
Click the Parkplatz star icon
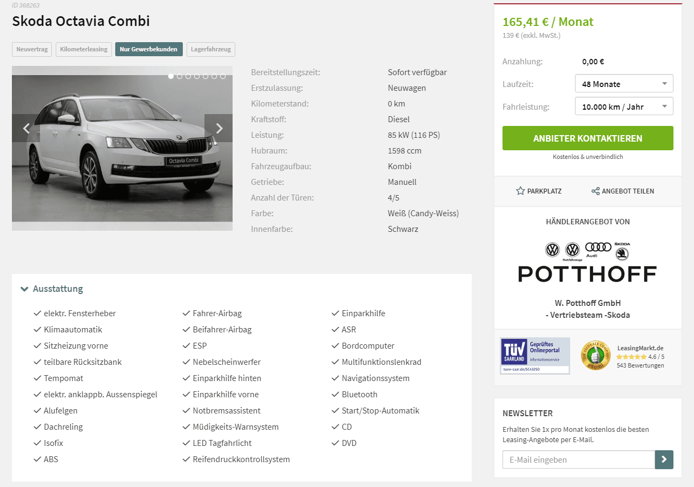click(520, 191)
